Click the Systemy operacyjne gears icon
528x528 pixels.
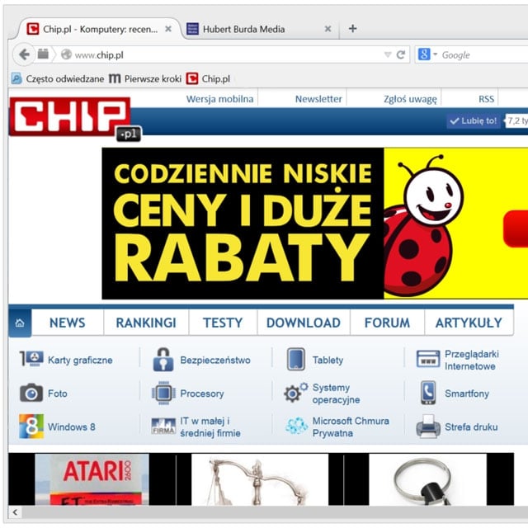(295, 394)
